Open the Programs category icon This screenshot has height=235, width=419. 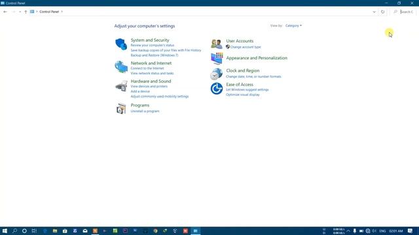(x=121, y=108)
